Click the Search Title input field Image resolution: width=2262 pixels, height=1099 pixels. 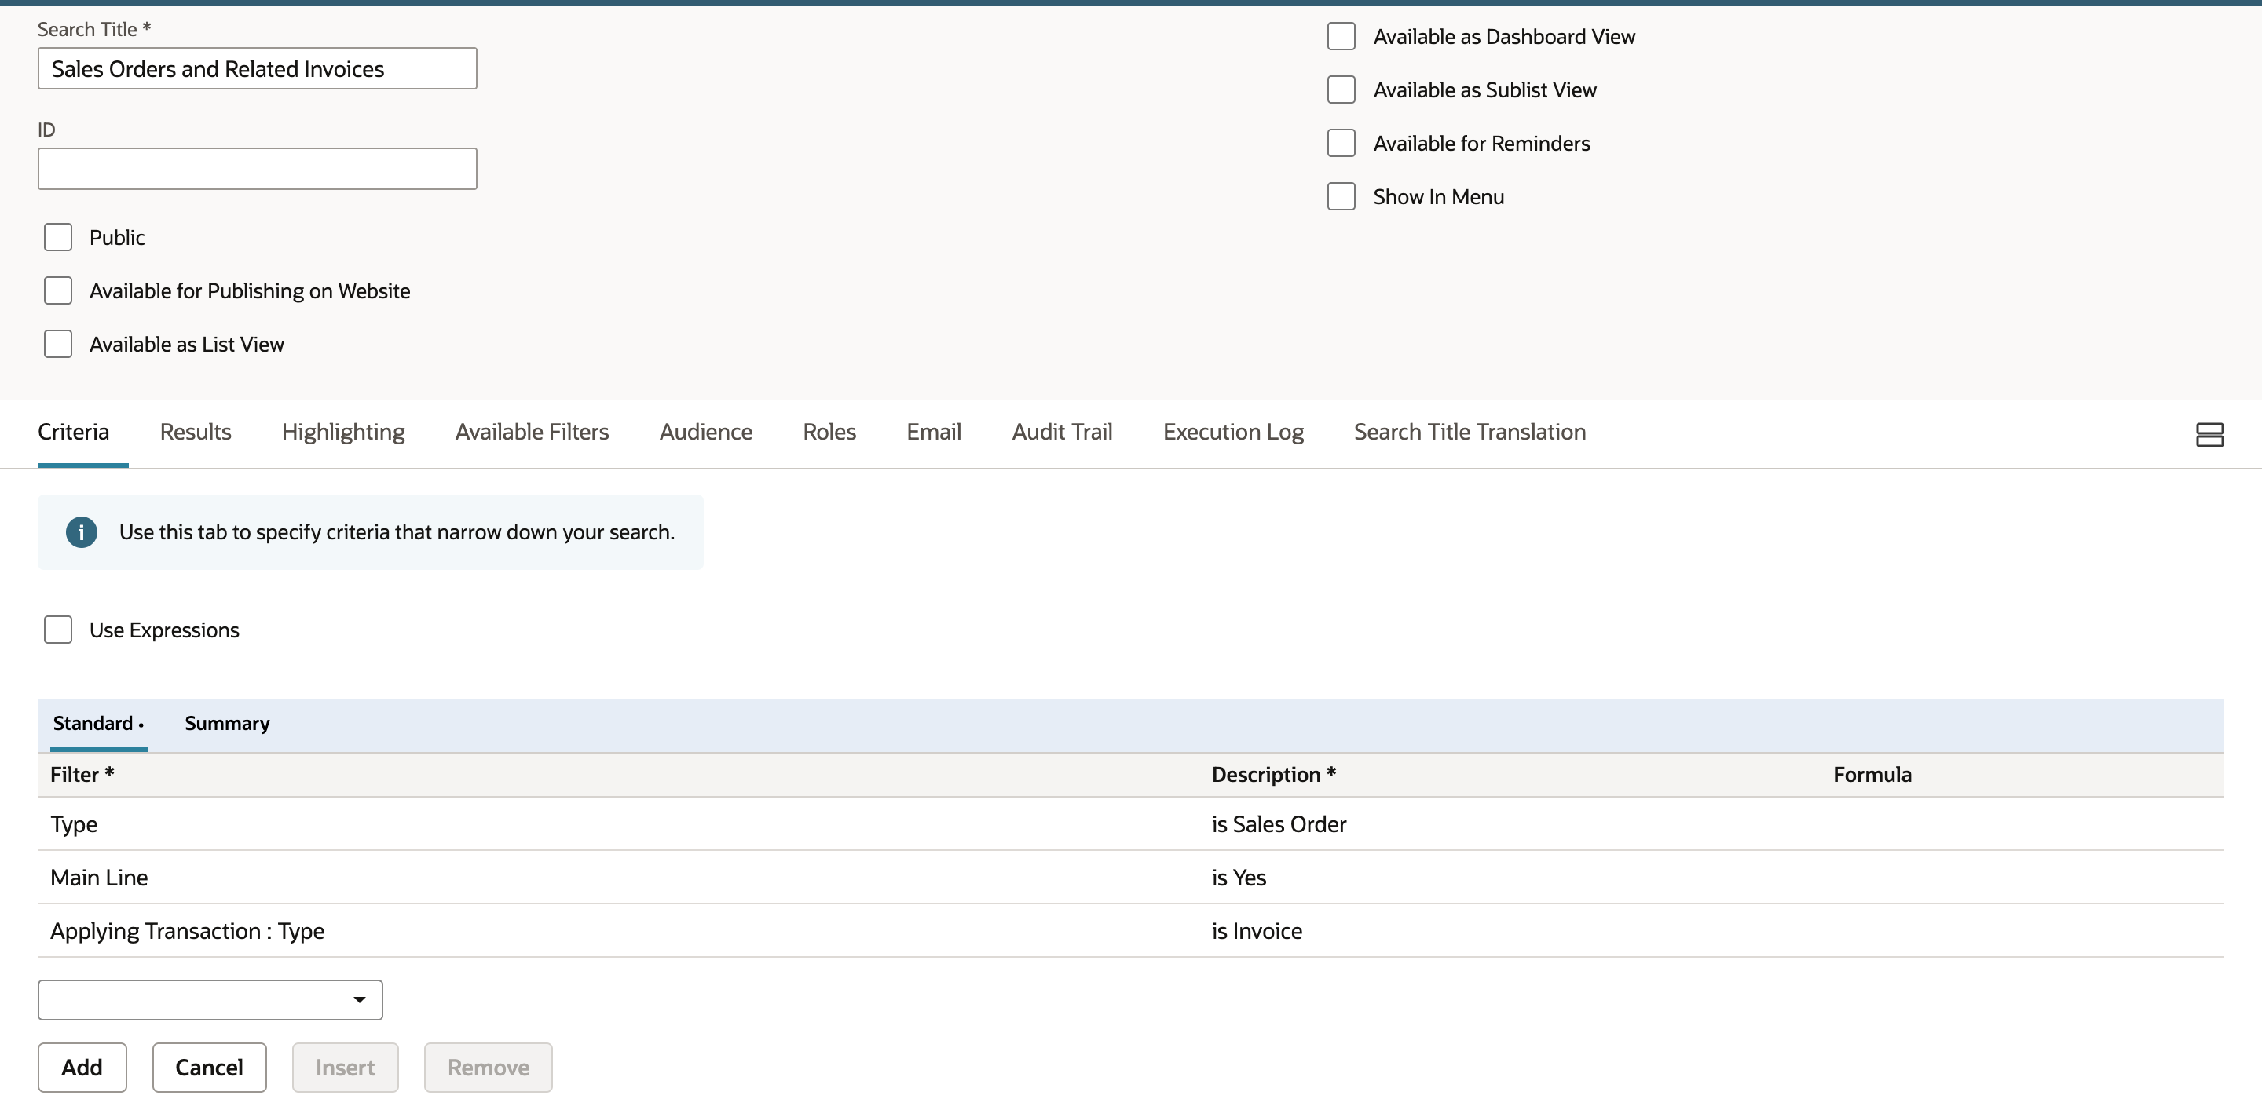pos(258,68)
